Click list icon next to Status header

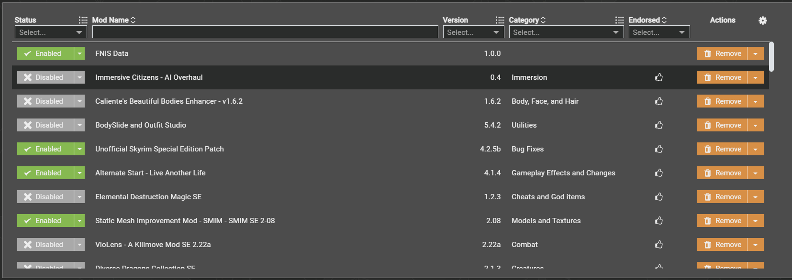83,20
